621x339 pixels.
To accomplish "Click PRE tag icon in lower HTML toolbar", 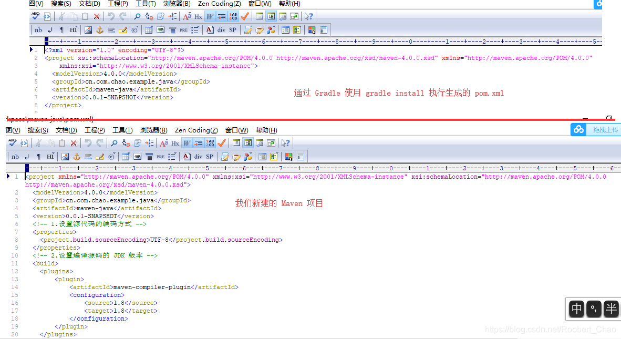I will (x=160, y=157).
